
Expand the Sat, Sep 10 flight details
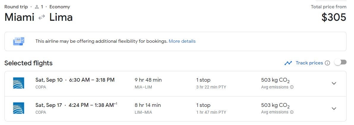point(334,83)
